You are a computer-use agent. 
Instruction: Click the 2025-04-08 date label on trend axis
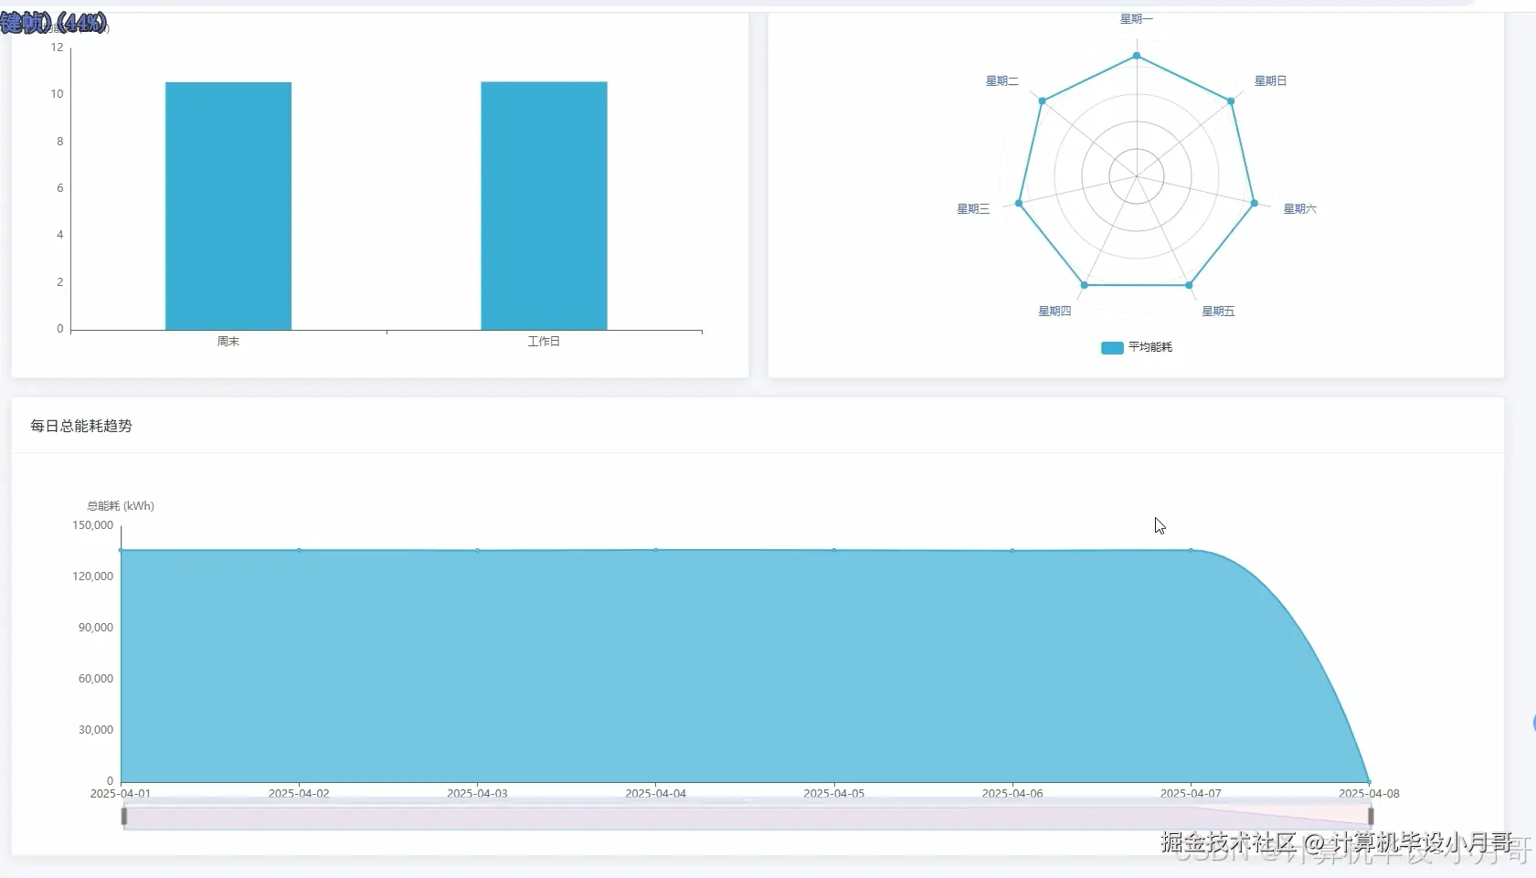(1369, 793)
